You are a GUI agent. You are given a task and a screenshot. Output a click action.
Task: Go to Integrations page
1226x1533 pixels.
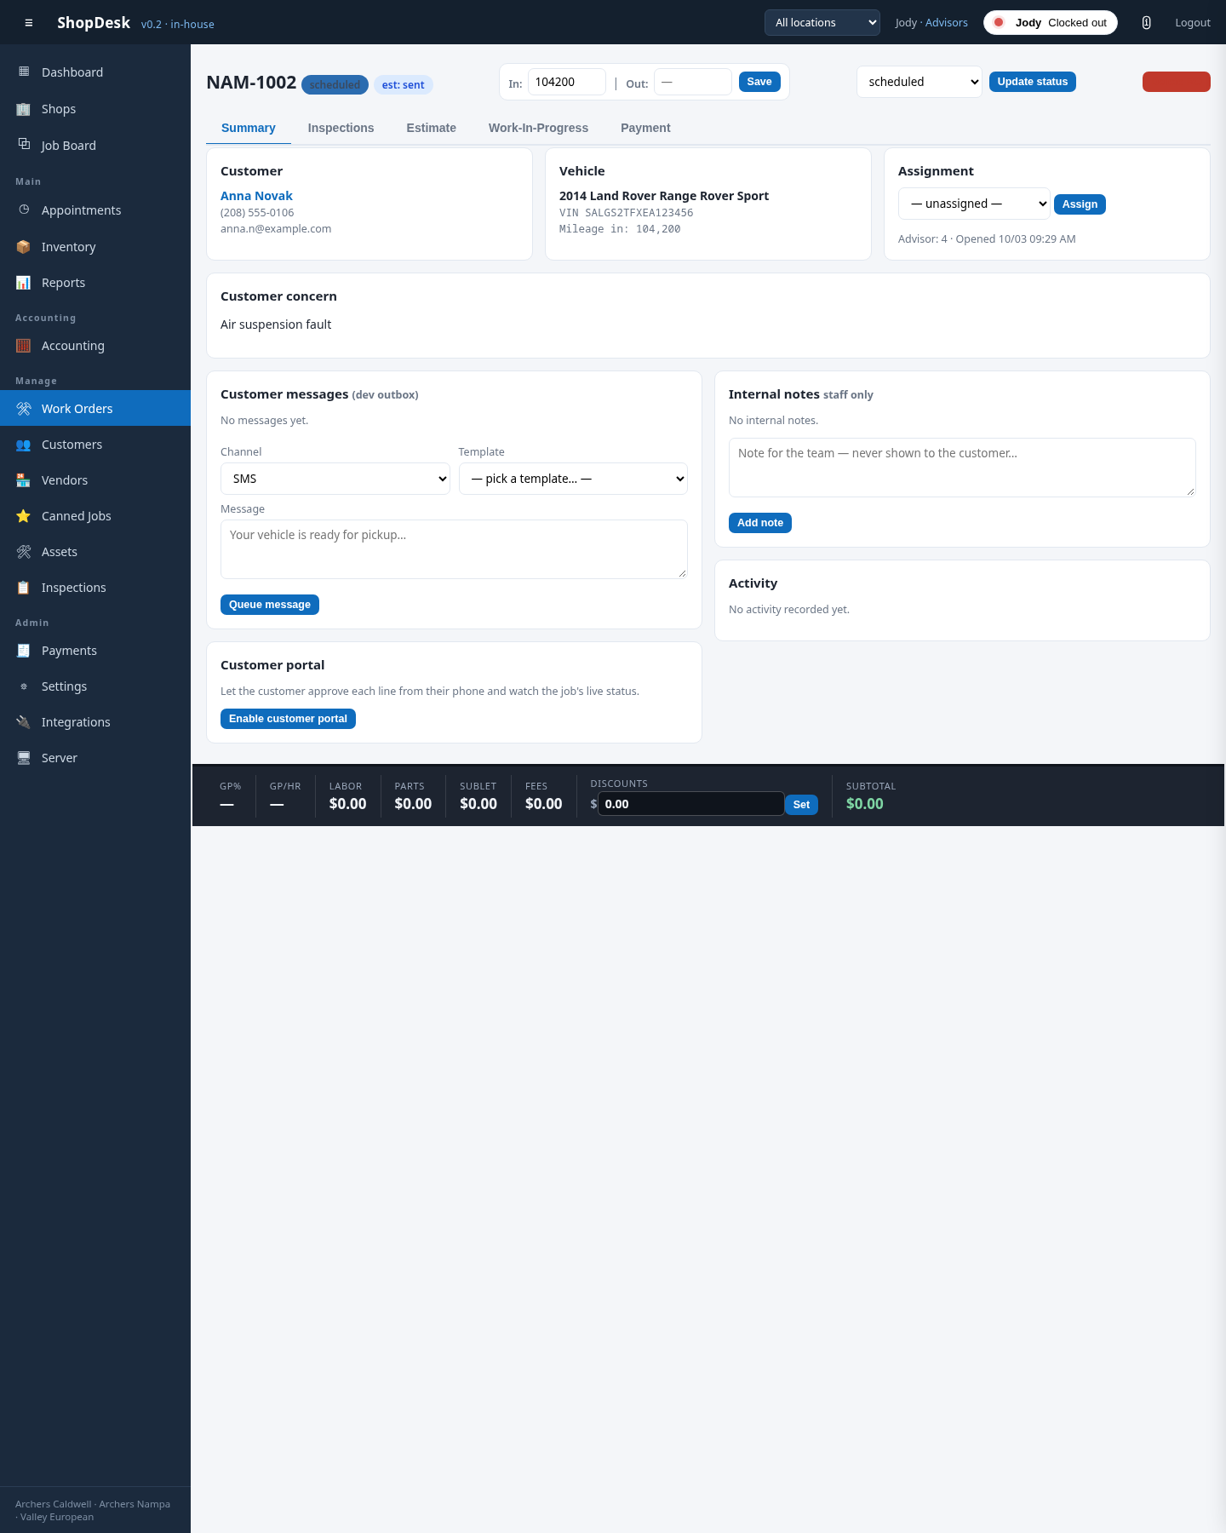95,722
